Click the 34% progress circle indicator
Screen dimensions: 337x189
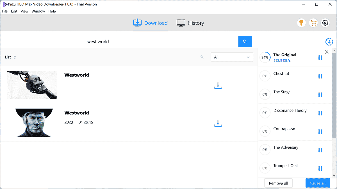tap(265, 57)
